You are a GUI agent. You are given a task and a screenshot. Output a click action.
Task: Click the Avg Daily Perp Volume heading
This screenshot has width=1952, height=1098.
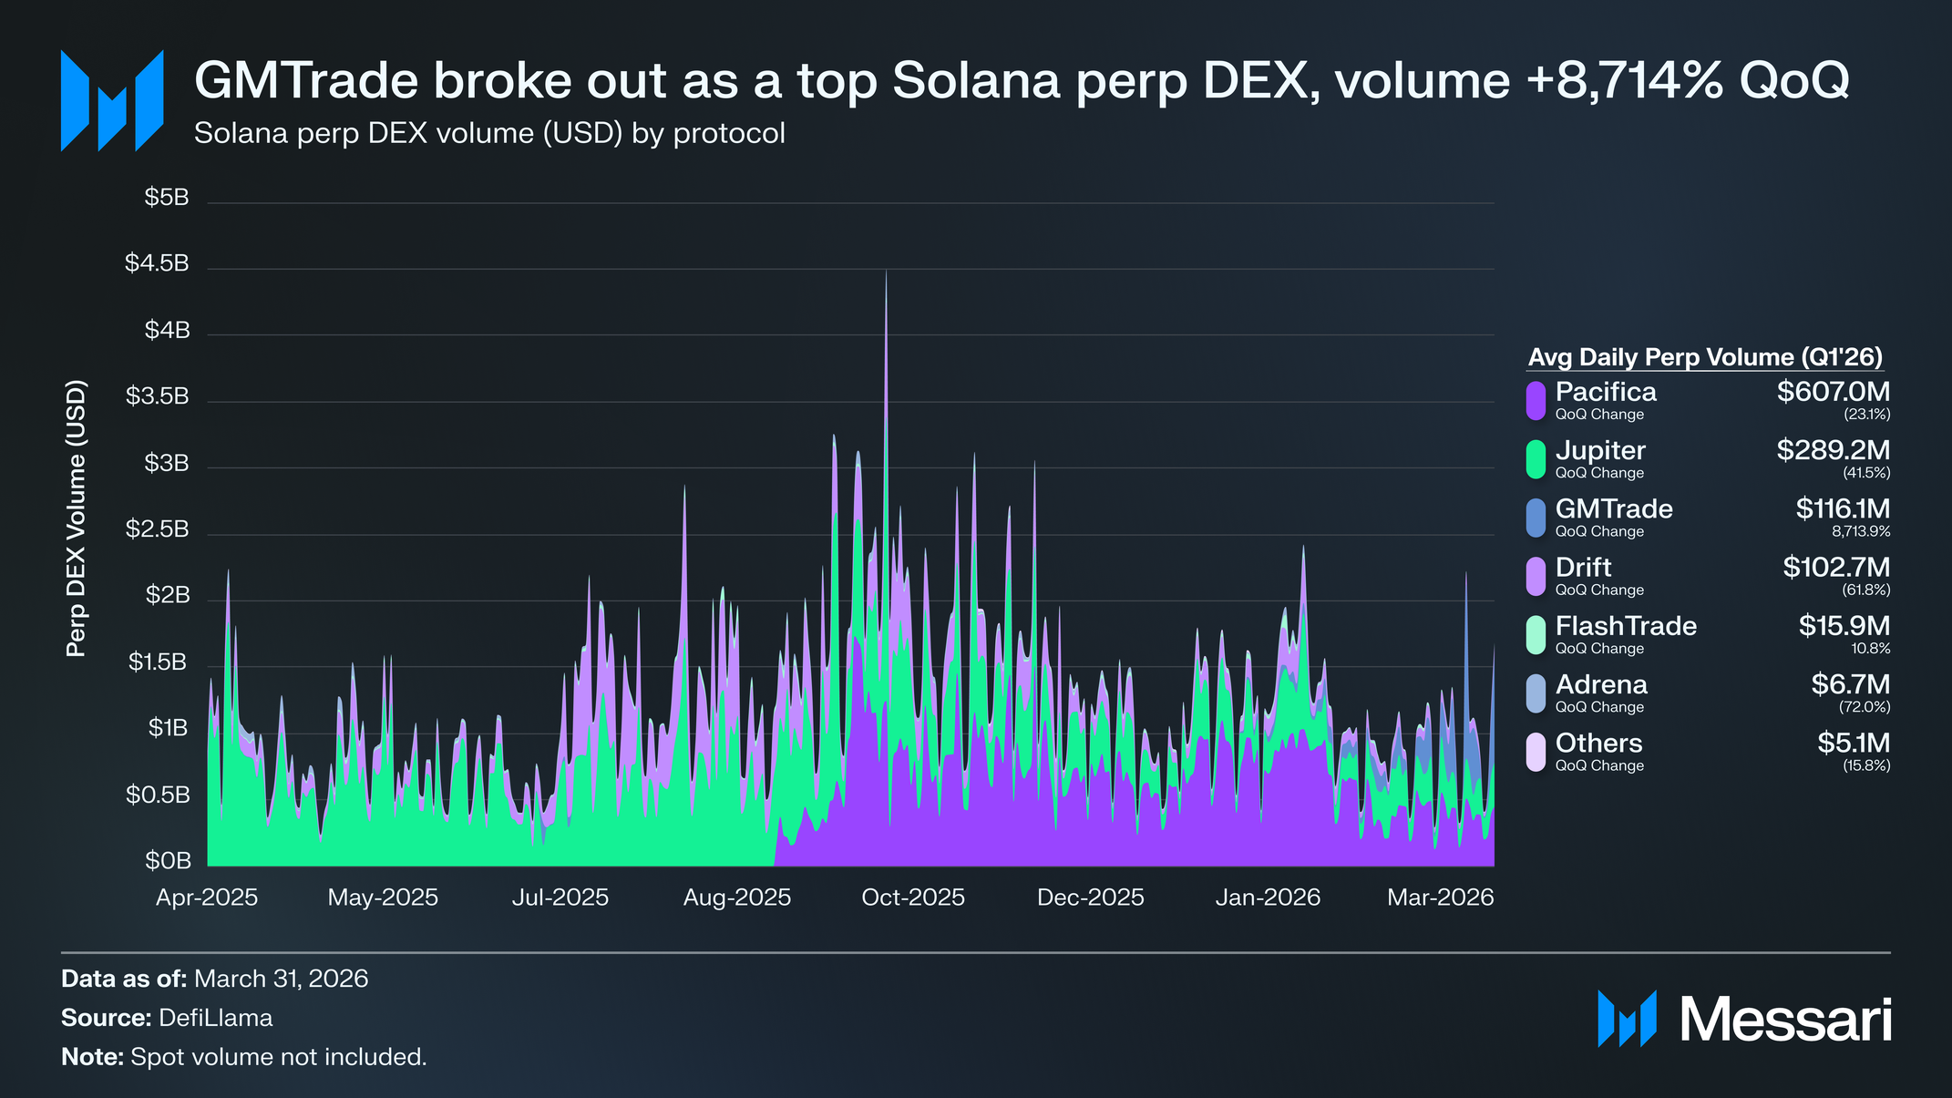tap(1705, 357)
